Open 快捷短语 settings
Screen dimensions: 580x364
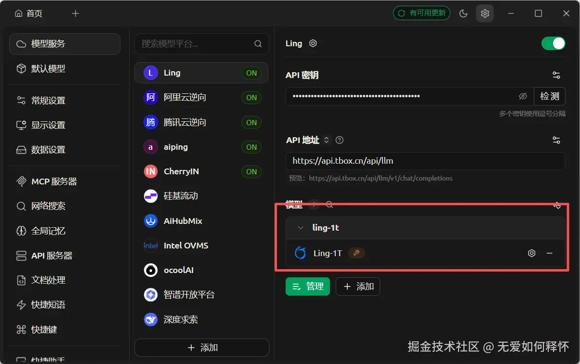pos(65,305)
